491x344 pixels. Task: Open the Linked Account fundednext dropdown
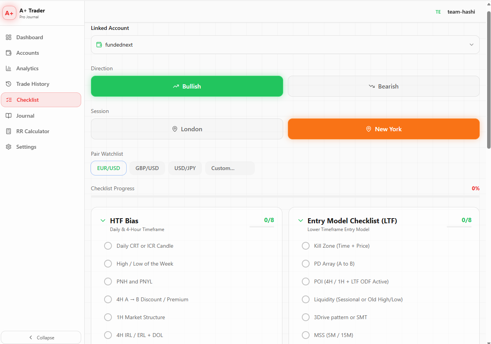285,45
